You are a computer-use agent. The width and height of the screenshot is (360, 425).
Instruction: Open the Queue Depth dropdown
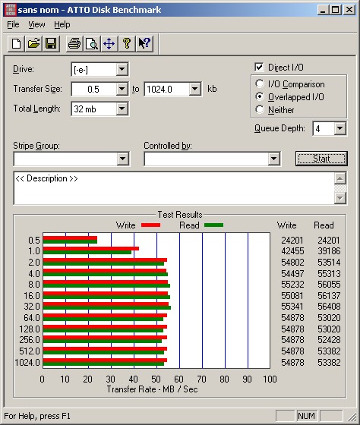(x=340, y=128)
